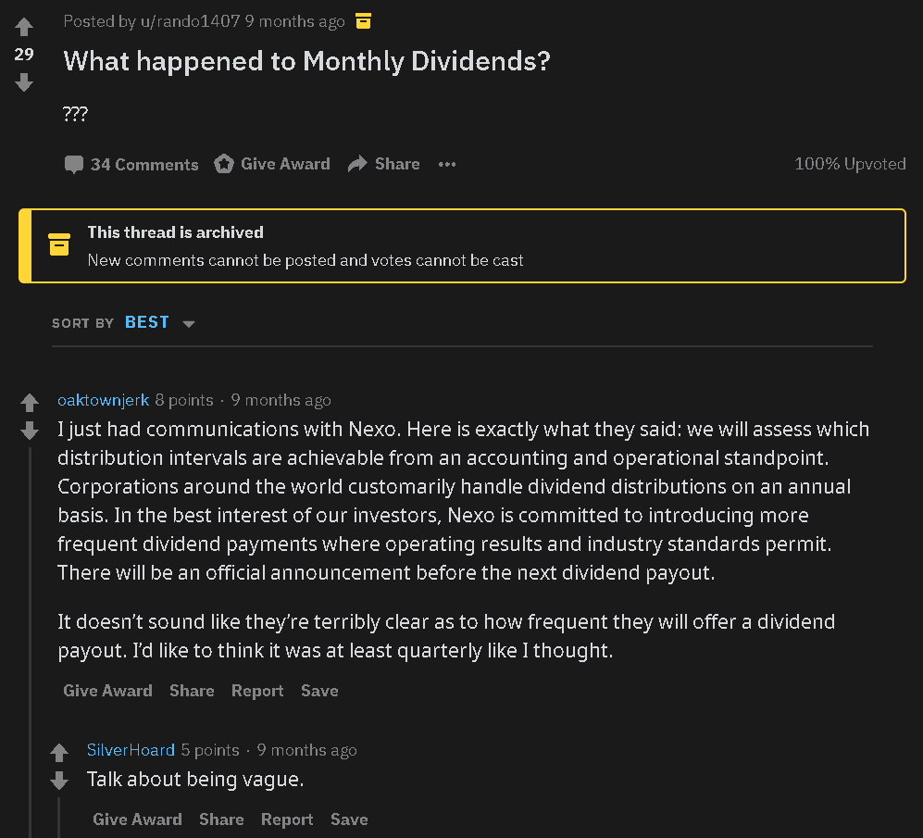Upvote the Monthly Dividends post
This screenshot has height=838, width=923.
coord(23,27)
